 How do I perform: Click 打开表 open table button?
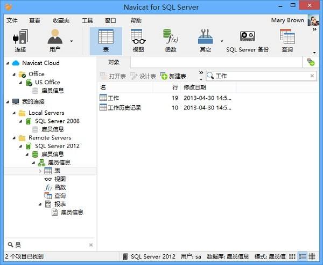(113, 76)
